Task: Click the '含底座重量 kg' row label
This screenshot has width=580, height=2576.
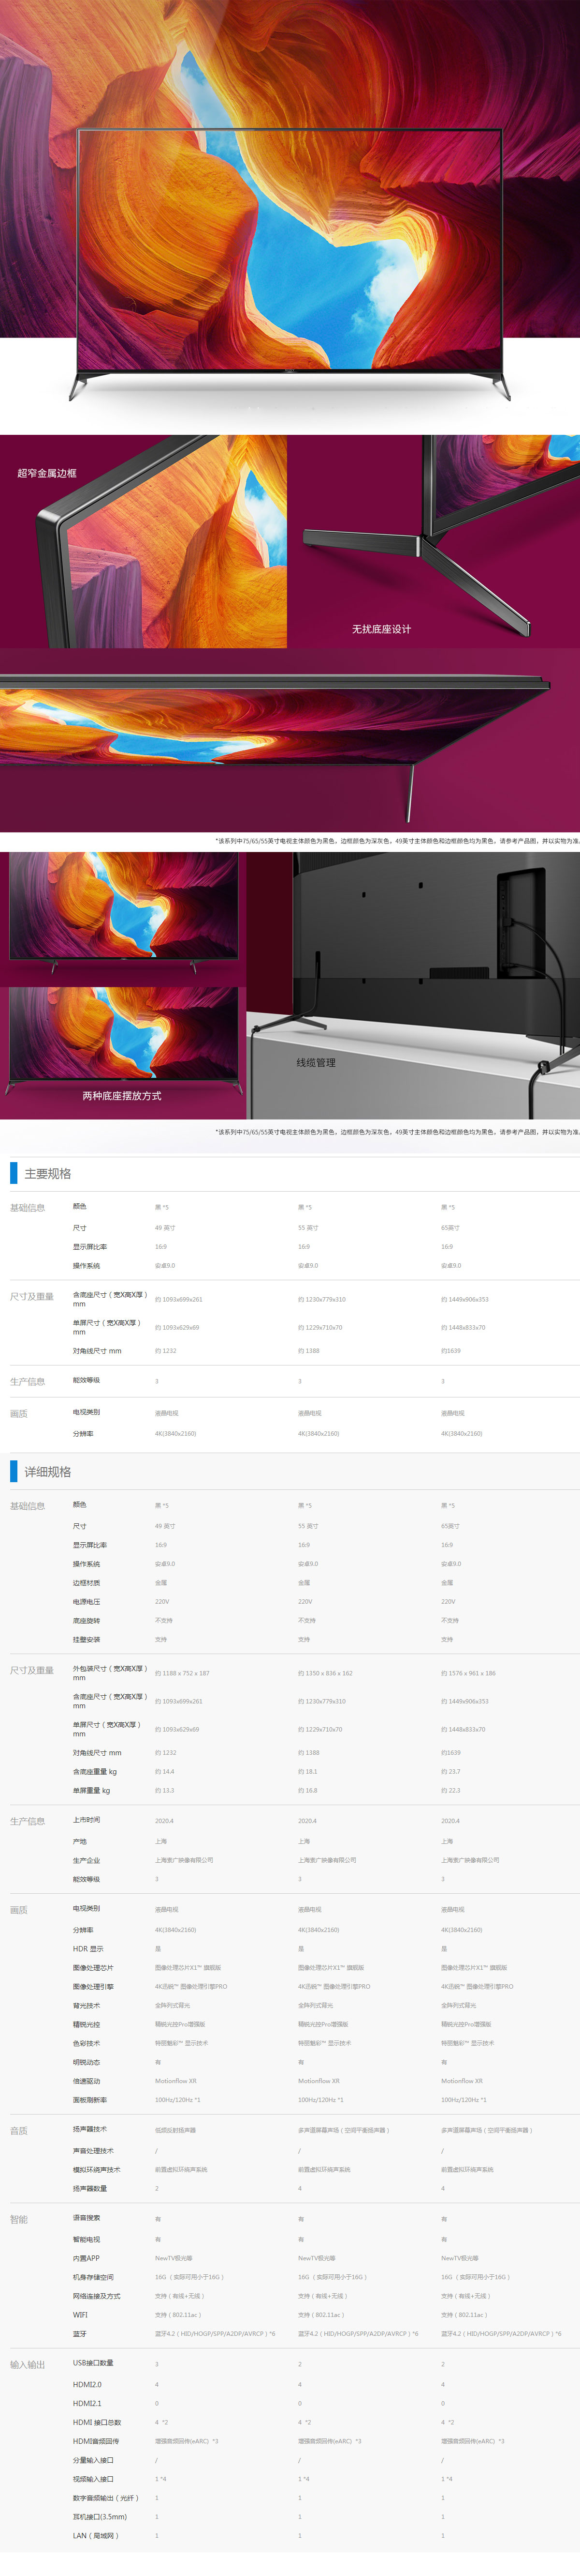Action: coord(95,1771)
